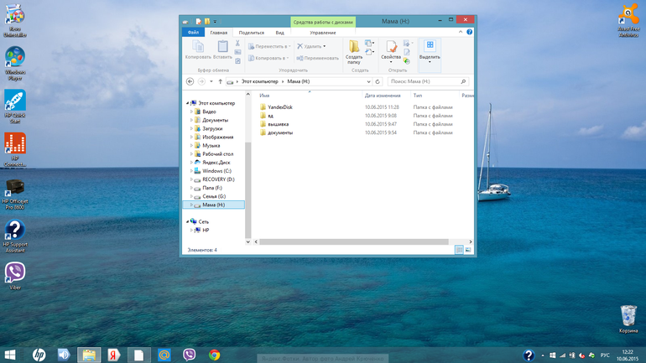Viewport: 646px width, 363px height.
Task: Open the address bar history dropdown
Action: pos(368,81)
